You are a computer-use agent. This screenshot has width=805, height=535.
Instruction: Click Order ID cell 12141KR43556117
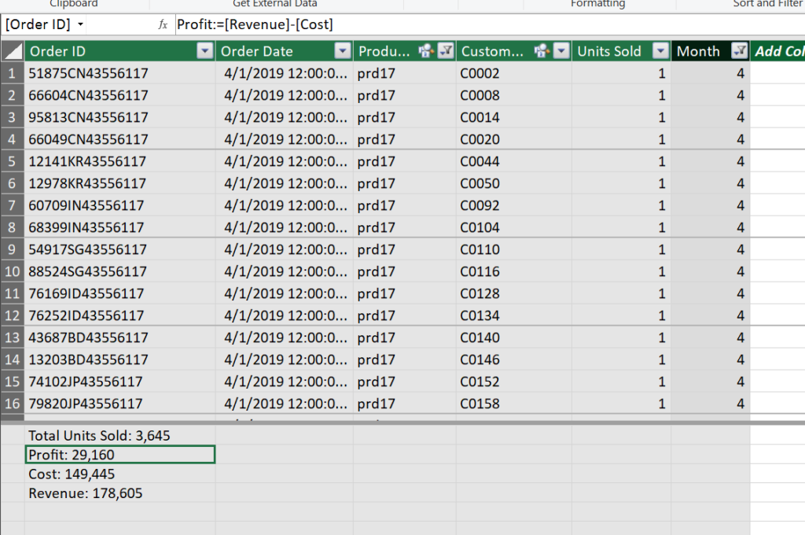coord(87,161)
